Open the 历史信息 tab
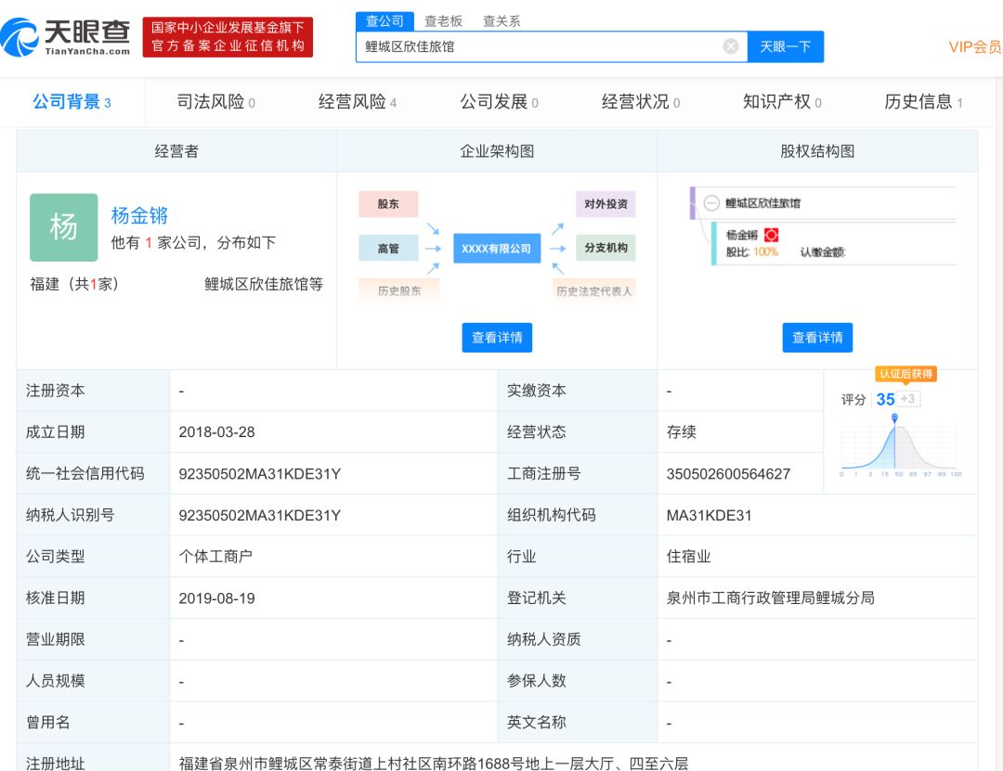Viewport: 1003px width, 771px height. [x=923, y=102]
